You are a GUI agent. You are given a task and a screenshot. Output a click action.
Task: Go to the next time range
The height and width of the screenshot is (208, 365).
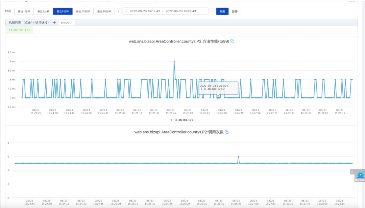212,11
